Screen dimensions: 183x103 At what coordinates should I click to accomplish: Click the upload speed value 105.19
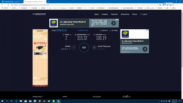pyautogui.click(x=101, y=38)
